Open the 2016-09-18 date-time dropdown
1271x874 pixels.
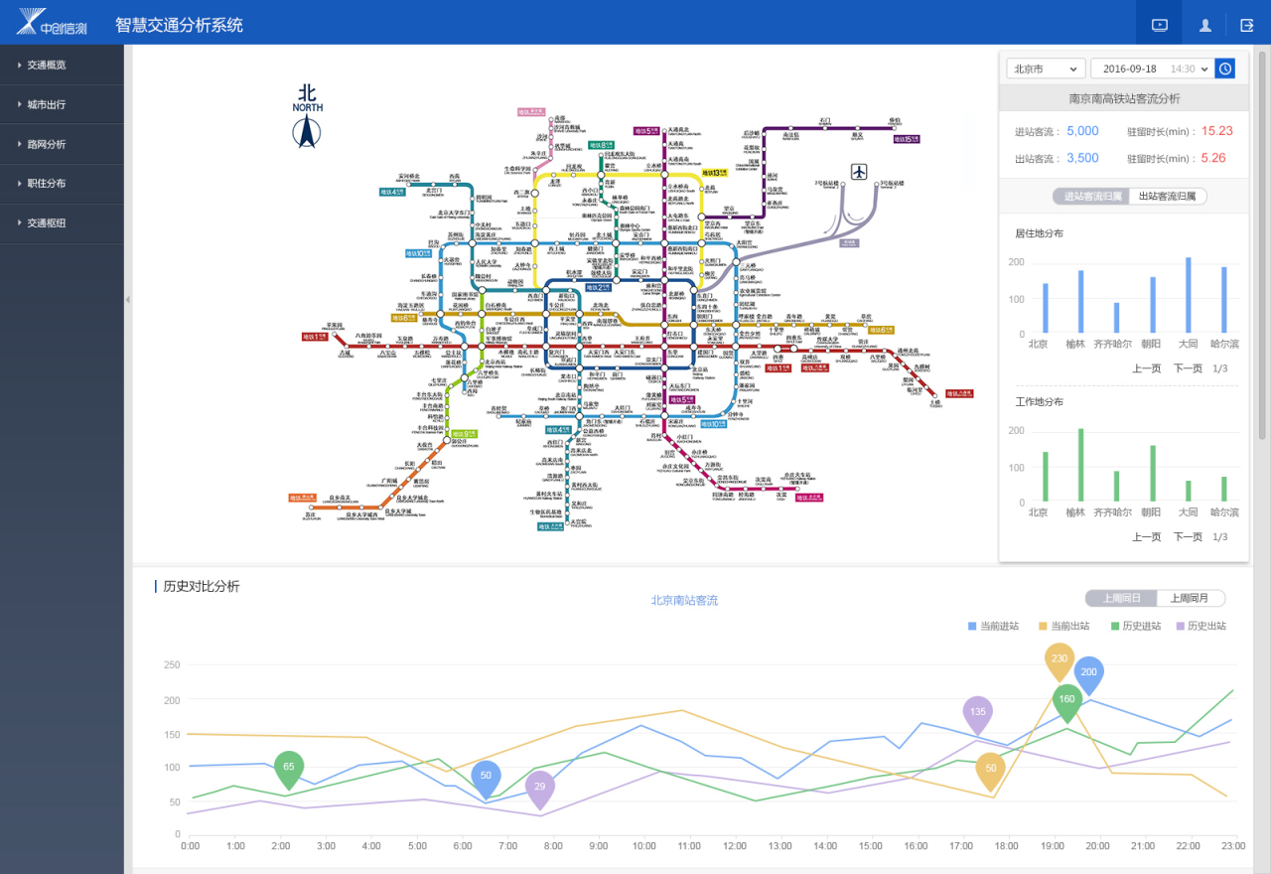(x=1151, y=69)
